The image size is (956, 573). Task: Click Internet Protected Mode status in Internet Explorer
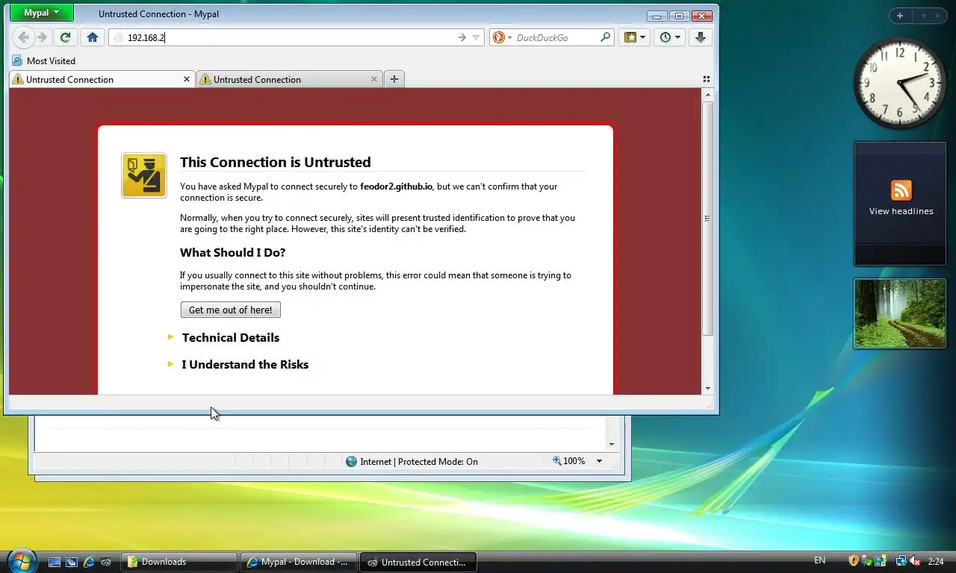tap(412, 462)
